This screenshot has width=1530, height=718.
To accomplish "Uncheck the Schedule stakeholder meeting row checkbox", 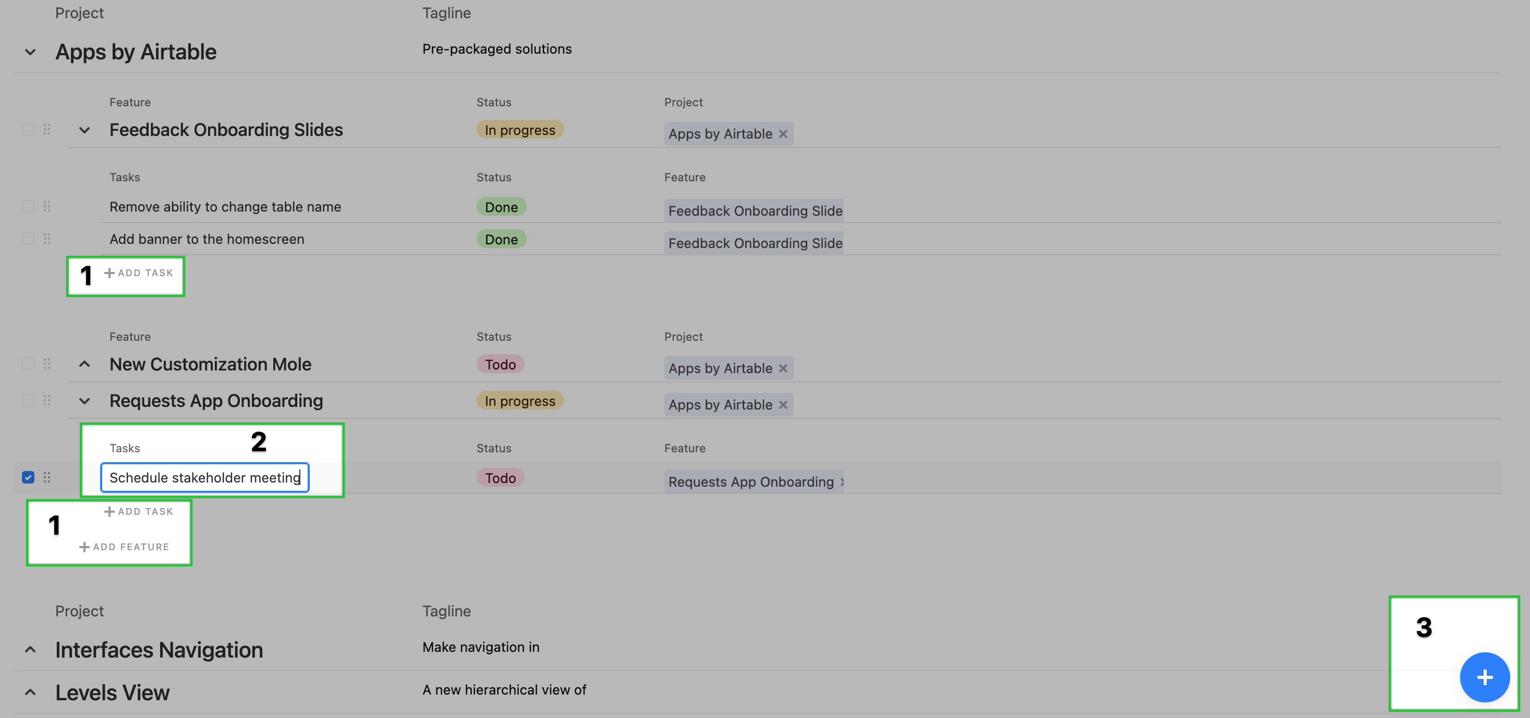I will [x=28, y=477].
